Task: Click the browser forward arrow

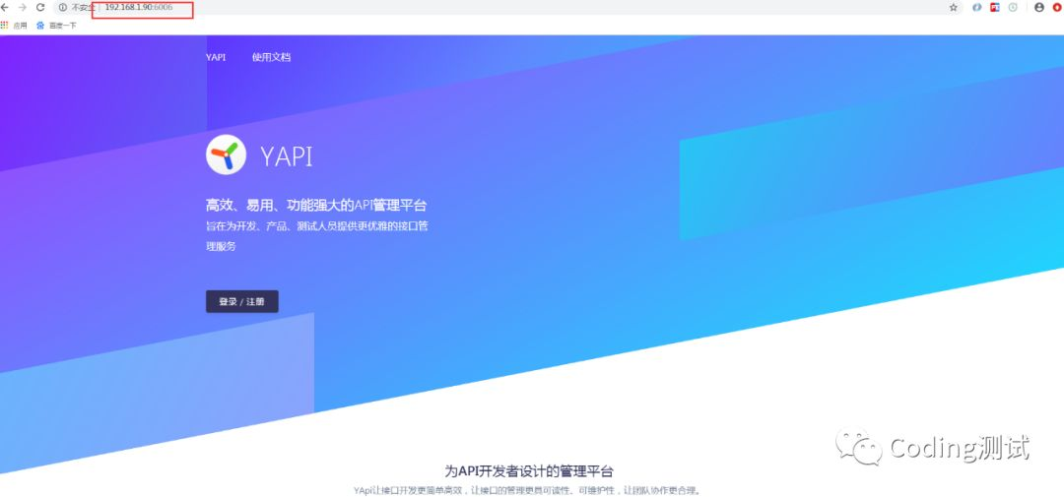Action: [x=23, y=8]
